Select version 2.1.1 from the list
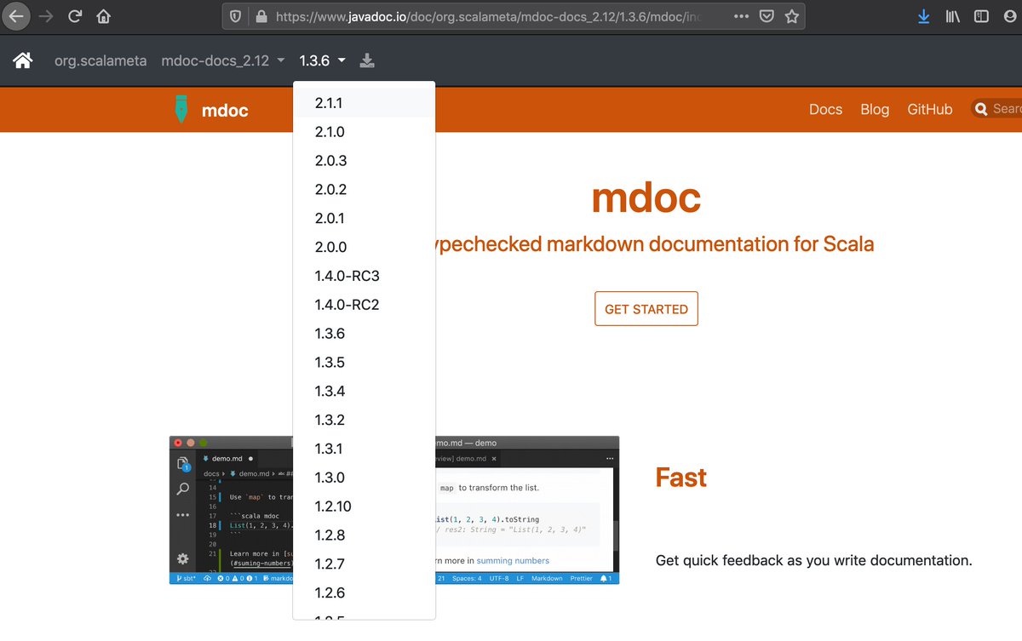The height and width of the screenshot is (641, 1022). 330,102
